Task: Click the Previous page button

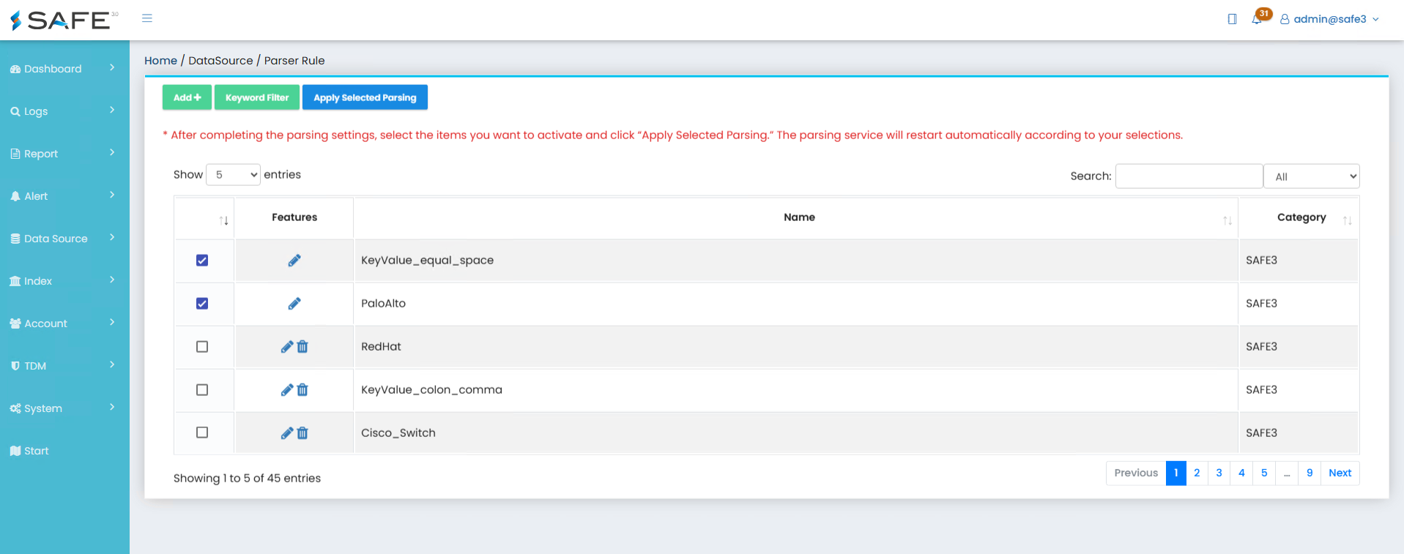Action: 1136,473
